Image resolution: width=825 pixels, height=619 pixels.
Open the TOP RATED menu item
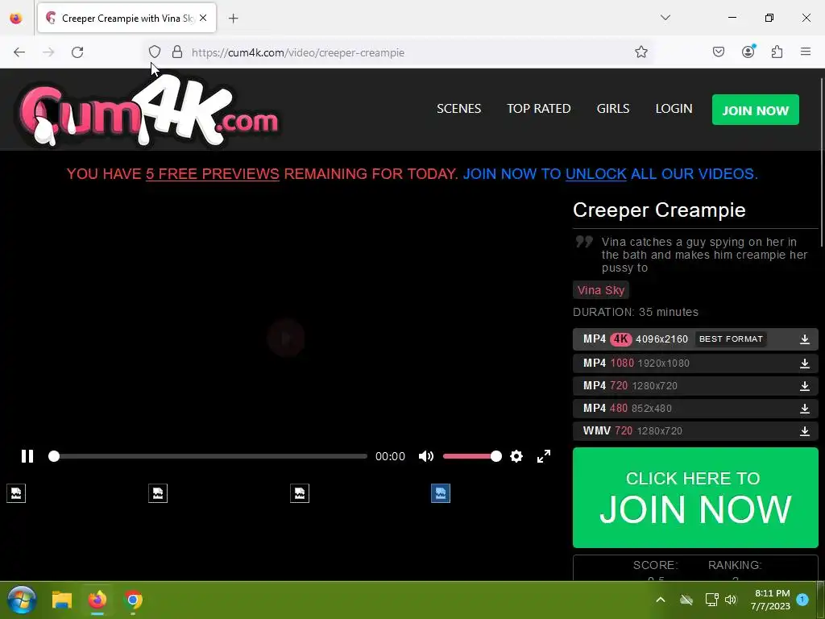point(539,109)
